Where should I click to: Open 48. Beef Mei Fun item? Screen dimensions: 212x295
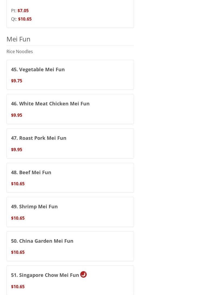coord(31,172)
